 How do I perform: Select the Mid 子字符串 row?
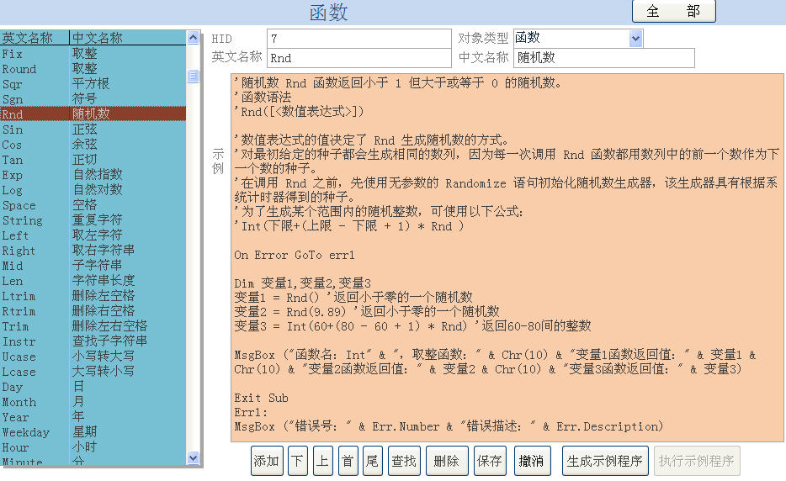click(93, 265)
